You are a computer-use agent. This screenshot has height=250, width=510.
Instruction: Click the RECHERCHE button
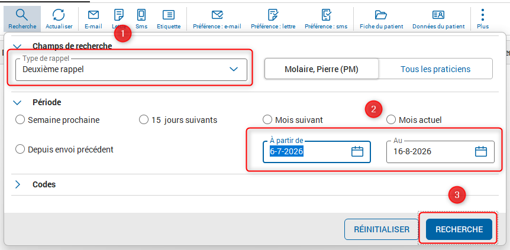click(x=459, y=229)
